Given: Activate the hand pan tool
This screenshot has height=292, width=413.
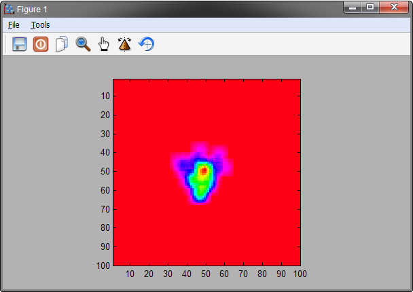Looking at the screenshot, I should (104, 44).
